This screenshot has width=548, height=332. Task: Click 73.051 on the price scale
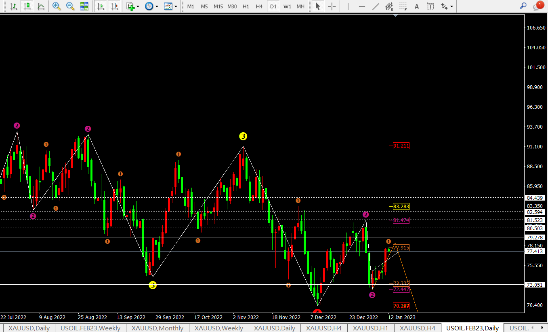point(535,285)
